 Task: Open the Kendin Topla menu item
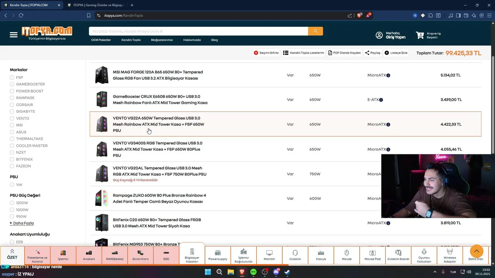131,40
